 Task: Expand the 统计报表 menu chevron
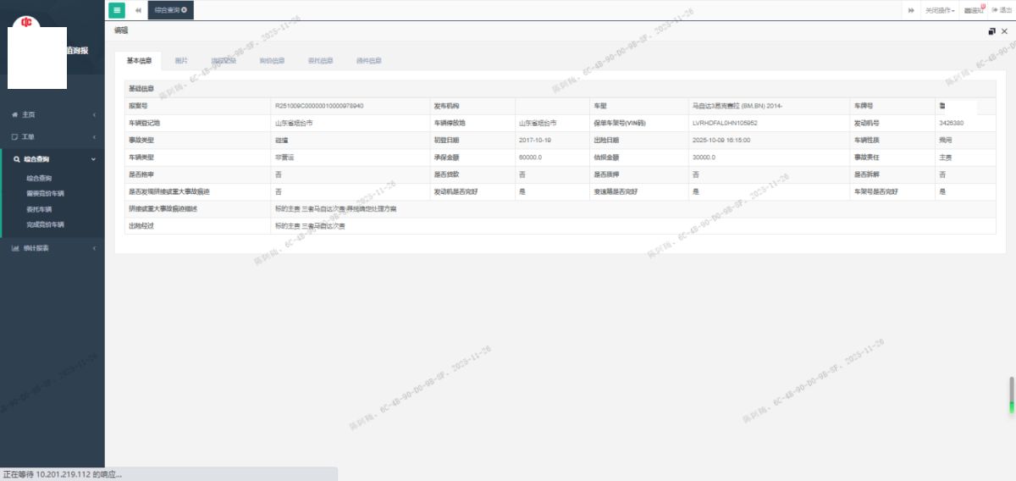pyautogui.click(x=94, y=248)
